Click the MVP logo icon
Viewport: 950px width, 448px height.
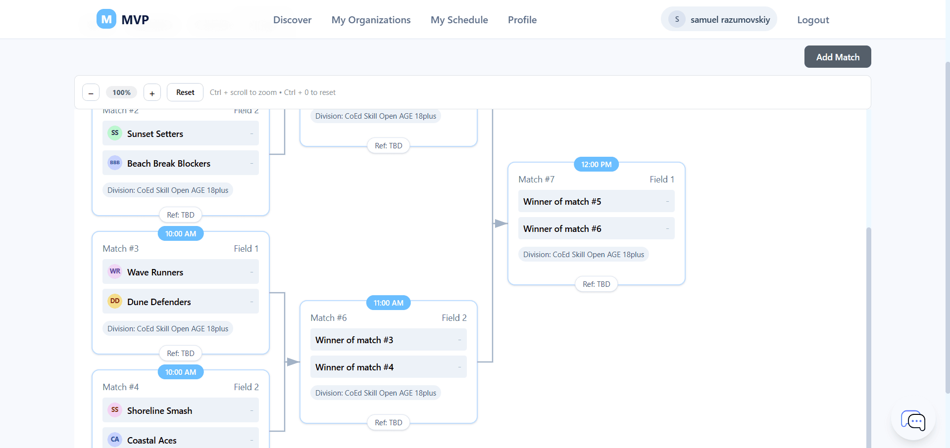[x=105, y=19]
